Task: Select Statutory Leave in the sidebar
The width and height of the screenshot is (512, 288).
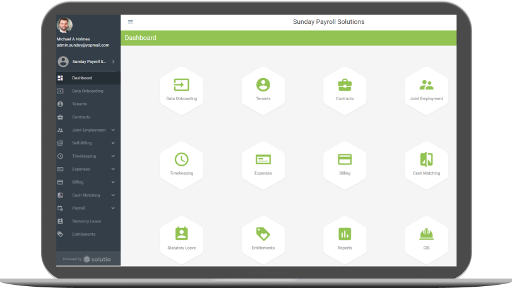Action: click(x=86, y=221)
